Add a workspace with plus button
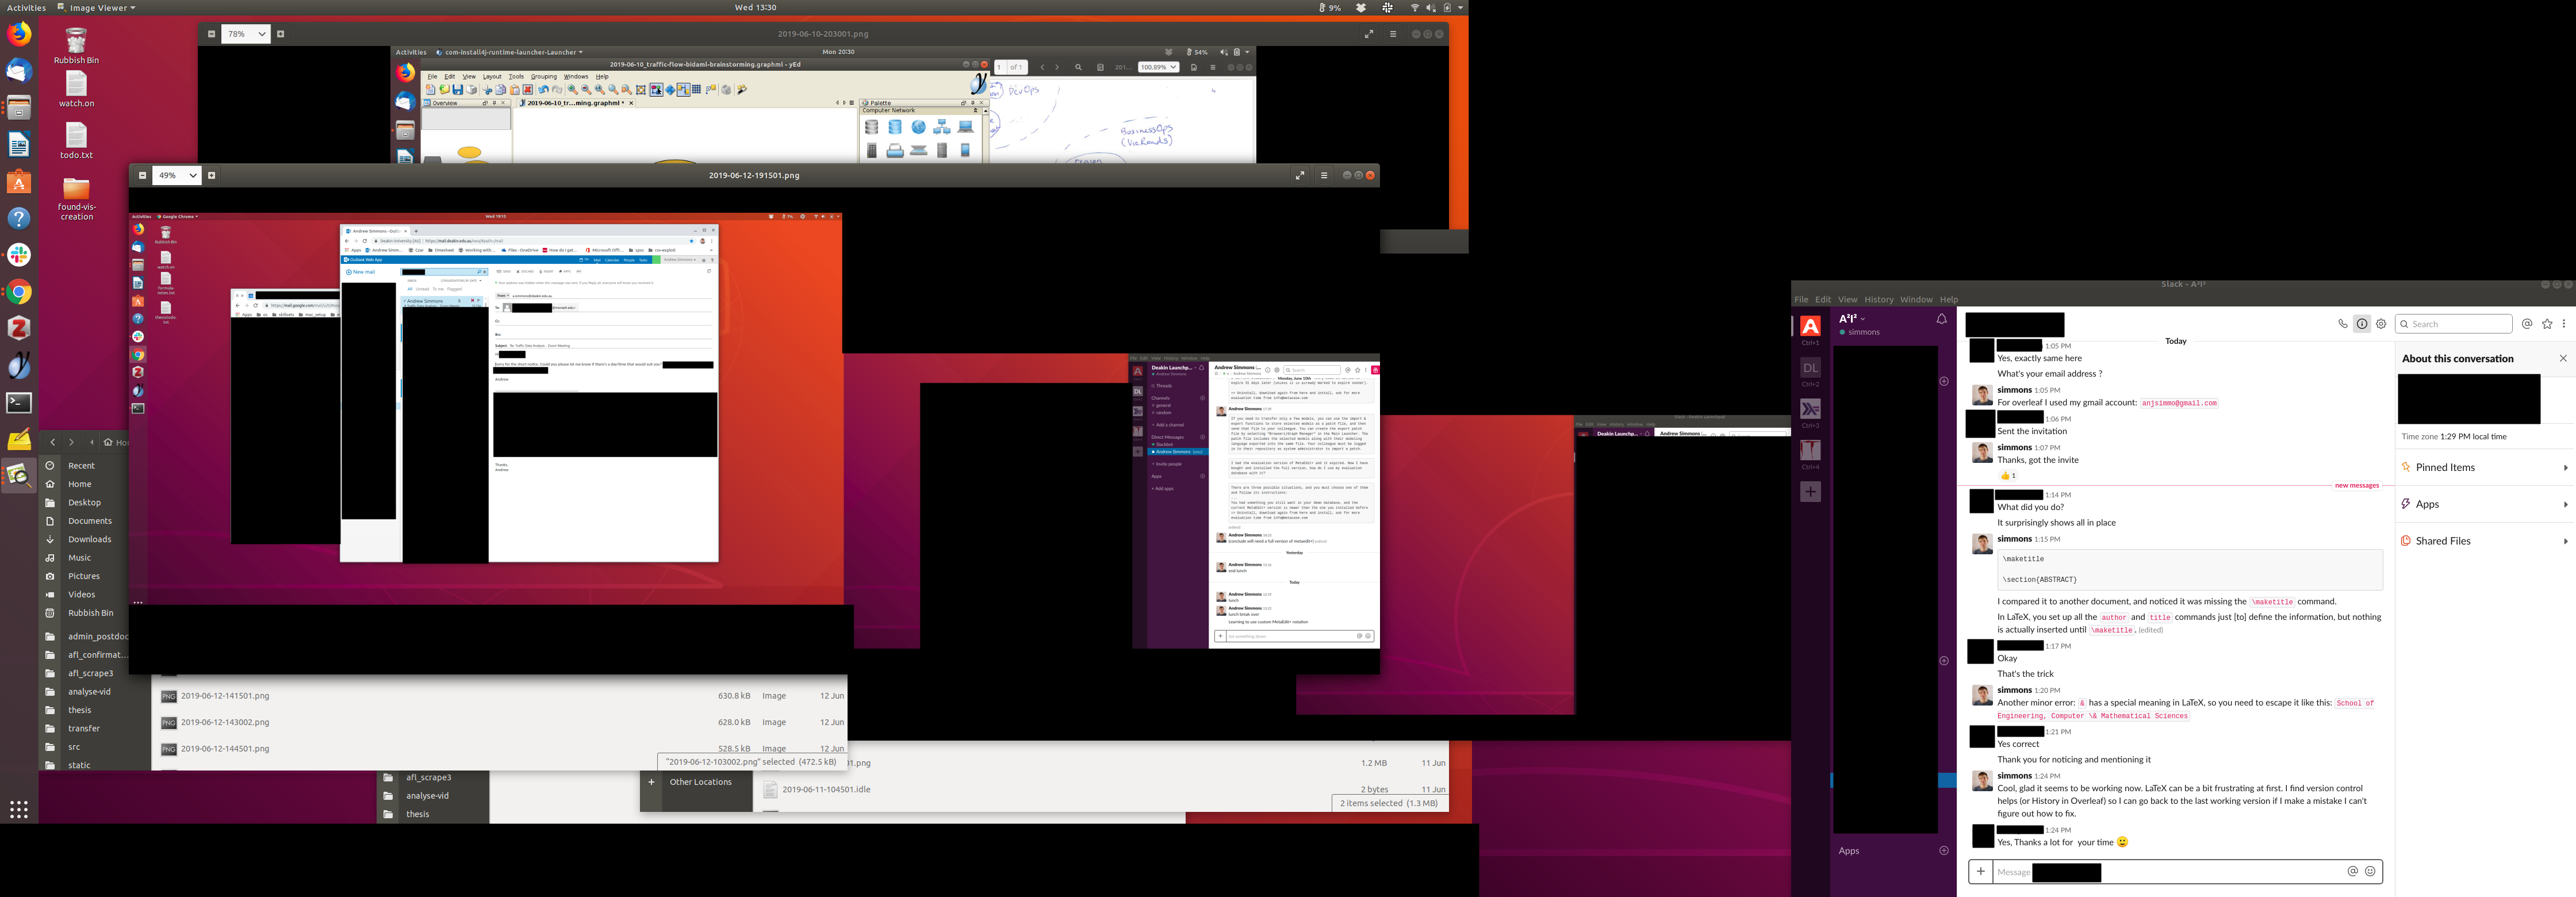2576x897 pixels. 1810,492
